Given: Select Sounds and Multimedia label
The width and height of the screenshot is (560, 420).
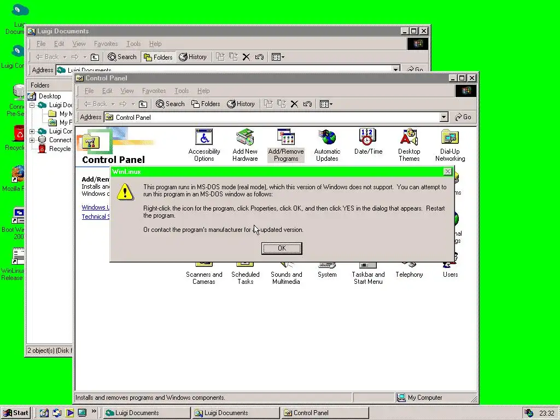Looking at the screenshot, I should click(x=286, y=278).
